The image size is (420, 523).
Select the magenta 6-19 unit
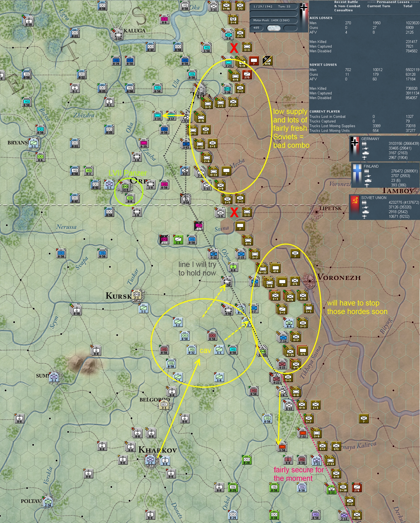coord(143,143)
